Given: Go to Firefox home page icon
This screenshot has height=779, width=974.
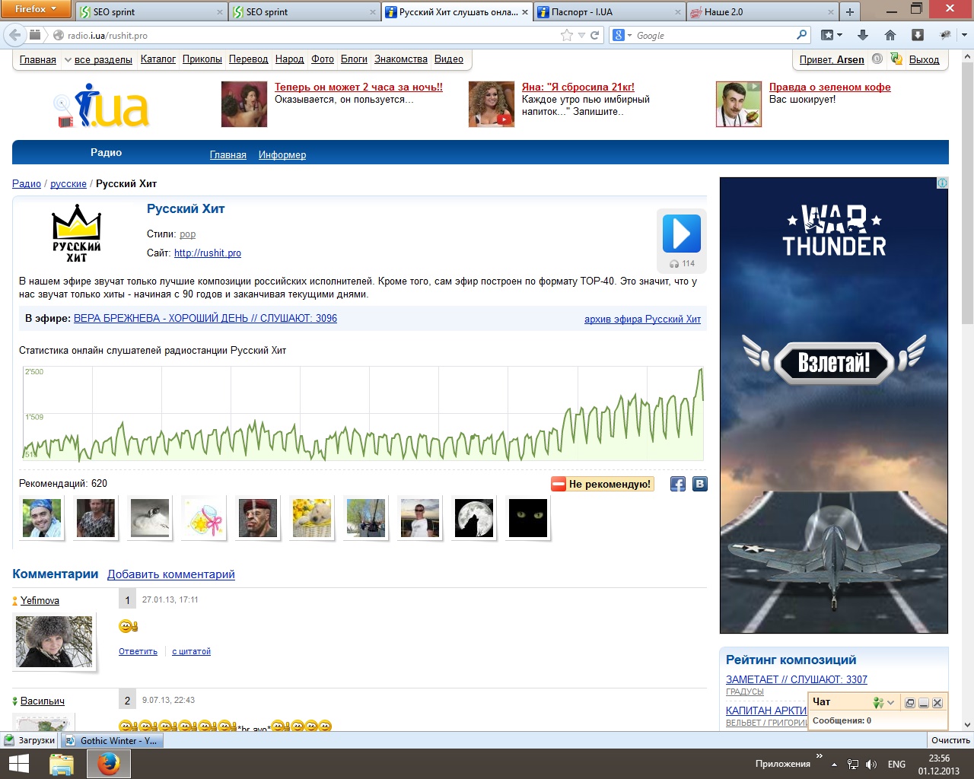Looking at the screenshot, I should 890,35.
